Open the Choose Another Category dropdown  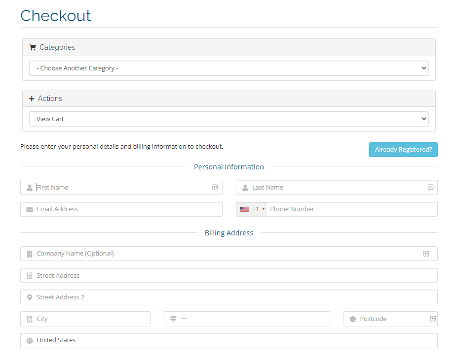pyautogui.click(x=229, y=68)
